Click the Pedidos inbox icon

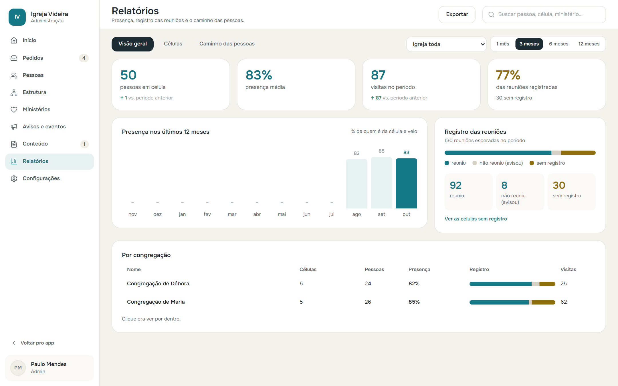pyautogui.click(x=14, y=58)
